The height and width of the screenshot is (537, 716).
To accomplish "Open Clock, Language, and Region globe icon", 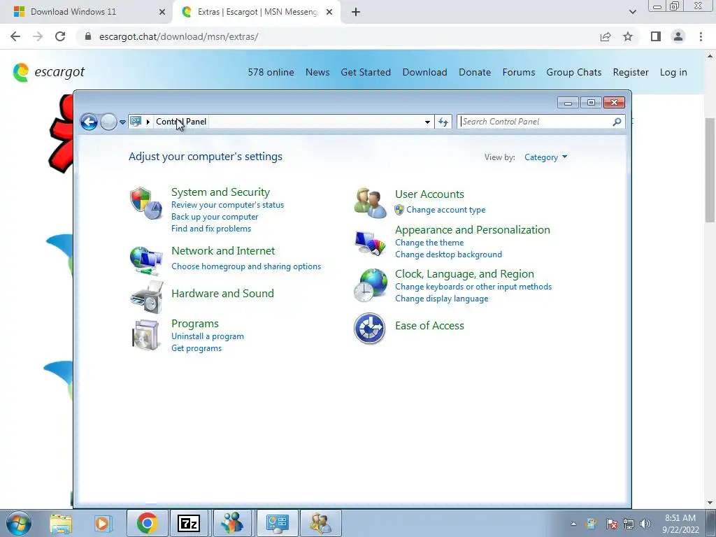I will [x=371, y=285].
